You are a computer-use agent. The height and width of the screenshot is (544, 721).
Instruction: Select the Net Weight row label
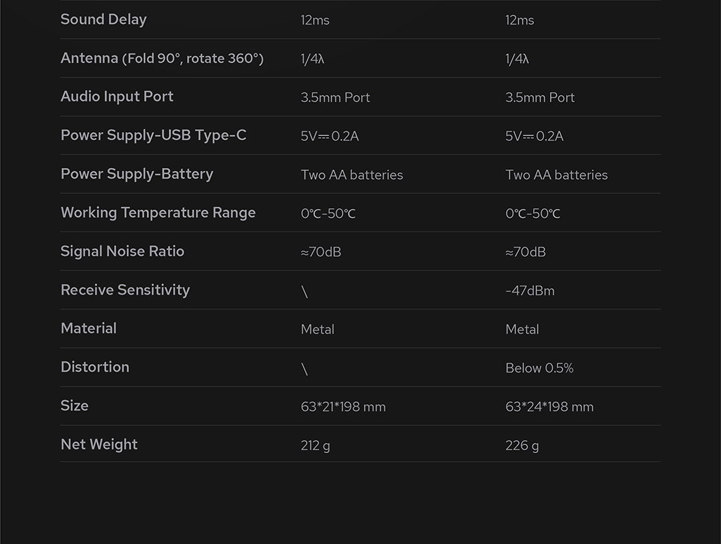tap(99, 445)
